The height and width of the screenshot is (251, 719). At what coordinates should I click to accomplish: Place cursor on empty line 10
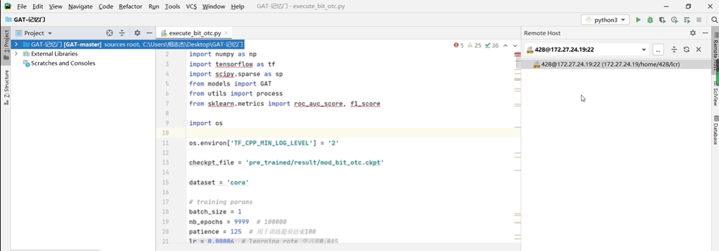tap(353, 133)
